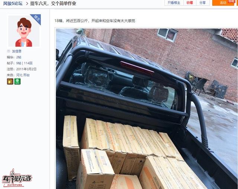Open the orange 活动 button
This screenshot has height=189, width=238.
pyautogui.click(x=223, y=3)
